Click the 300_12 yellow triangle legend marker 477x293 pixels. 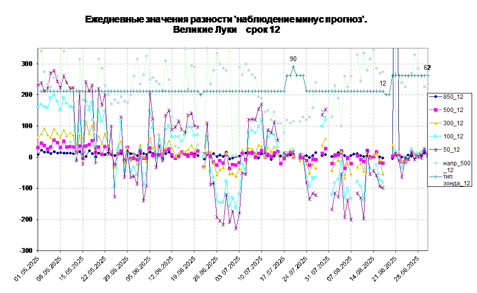pyautogui.click(x=435, y=123)
